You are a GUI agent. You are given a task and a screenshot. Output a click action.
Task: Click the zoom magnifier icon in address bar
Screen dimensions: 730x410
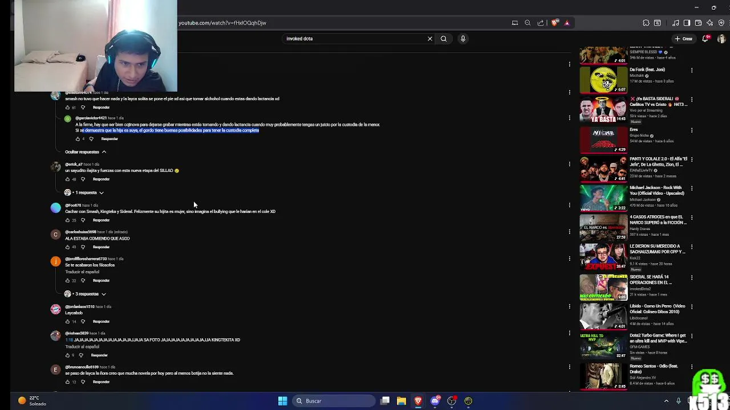click(x=528, y=23)
